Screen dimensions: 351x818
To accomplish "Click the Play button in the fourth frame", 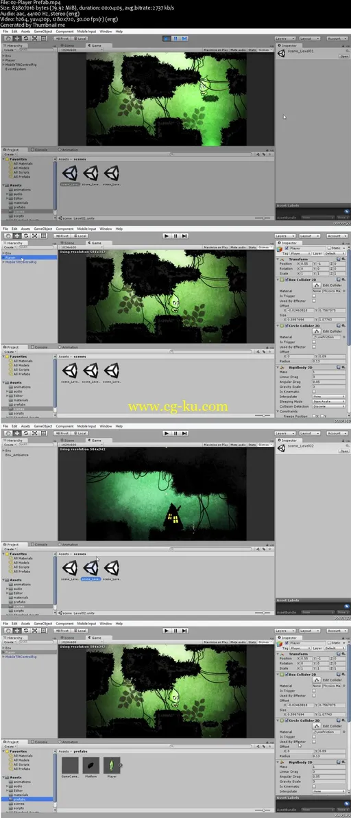I will click(166, 631).
